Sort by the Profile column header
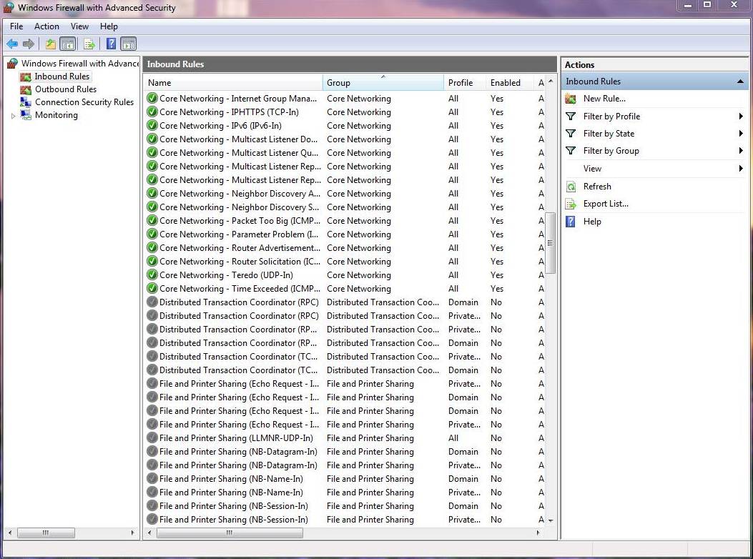Viewport: 753px width, 559px height. coord(465,83)
